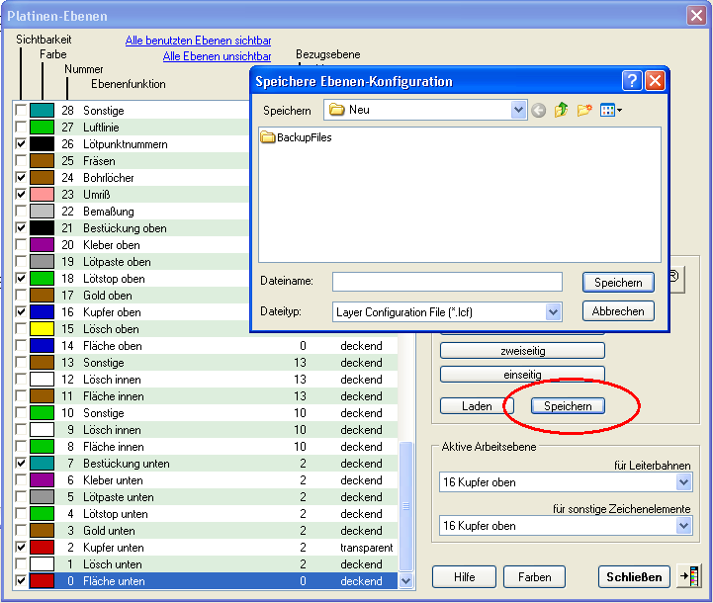The image size is (713, 603).
Task: Open the 'für Leiterbahnen' layer dropdown
Action: pyautogui.click(x=683, y=482)
